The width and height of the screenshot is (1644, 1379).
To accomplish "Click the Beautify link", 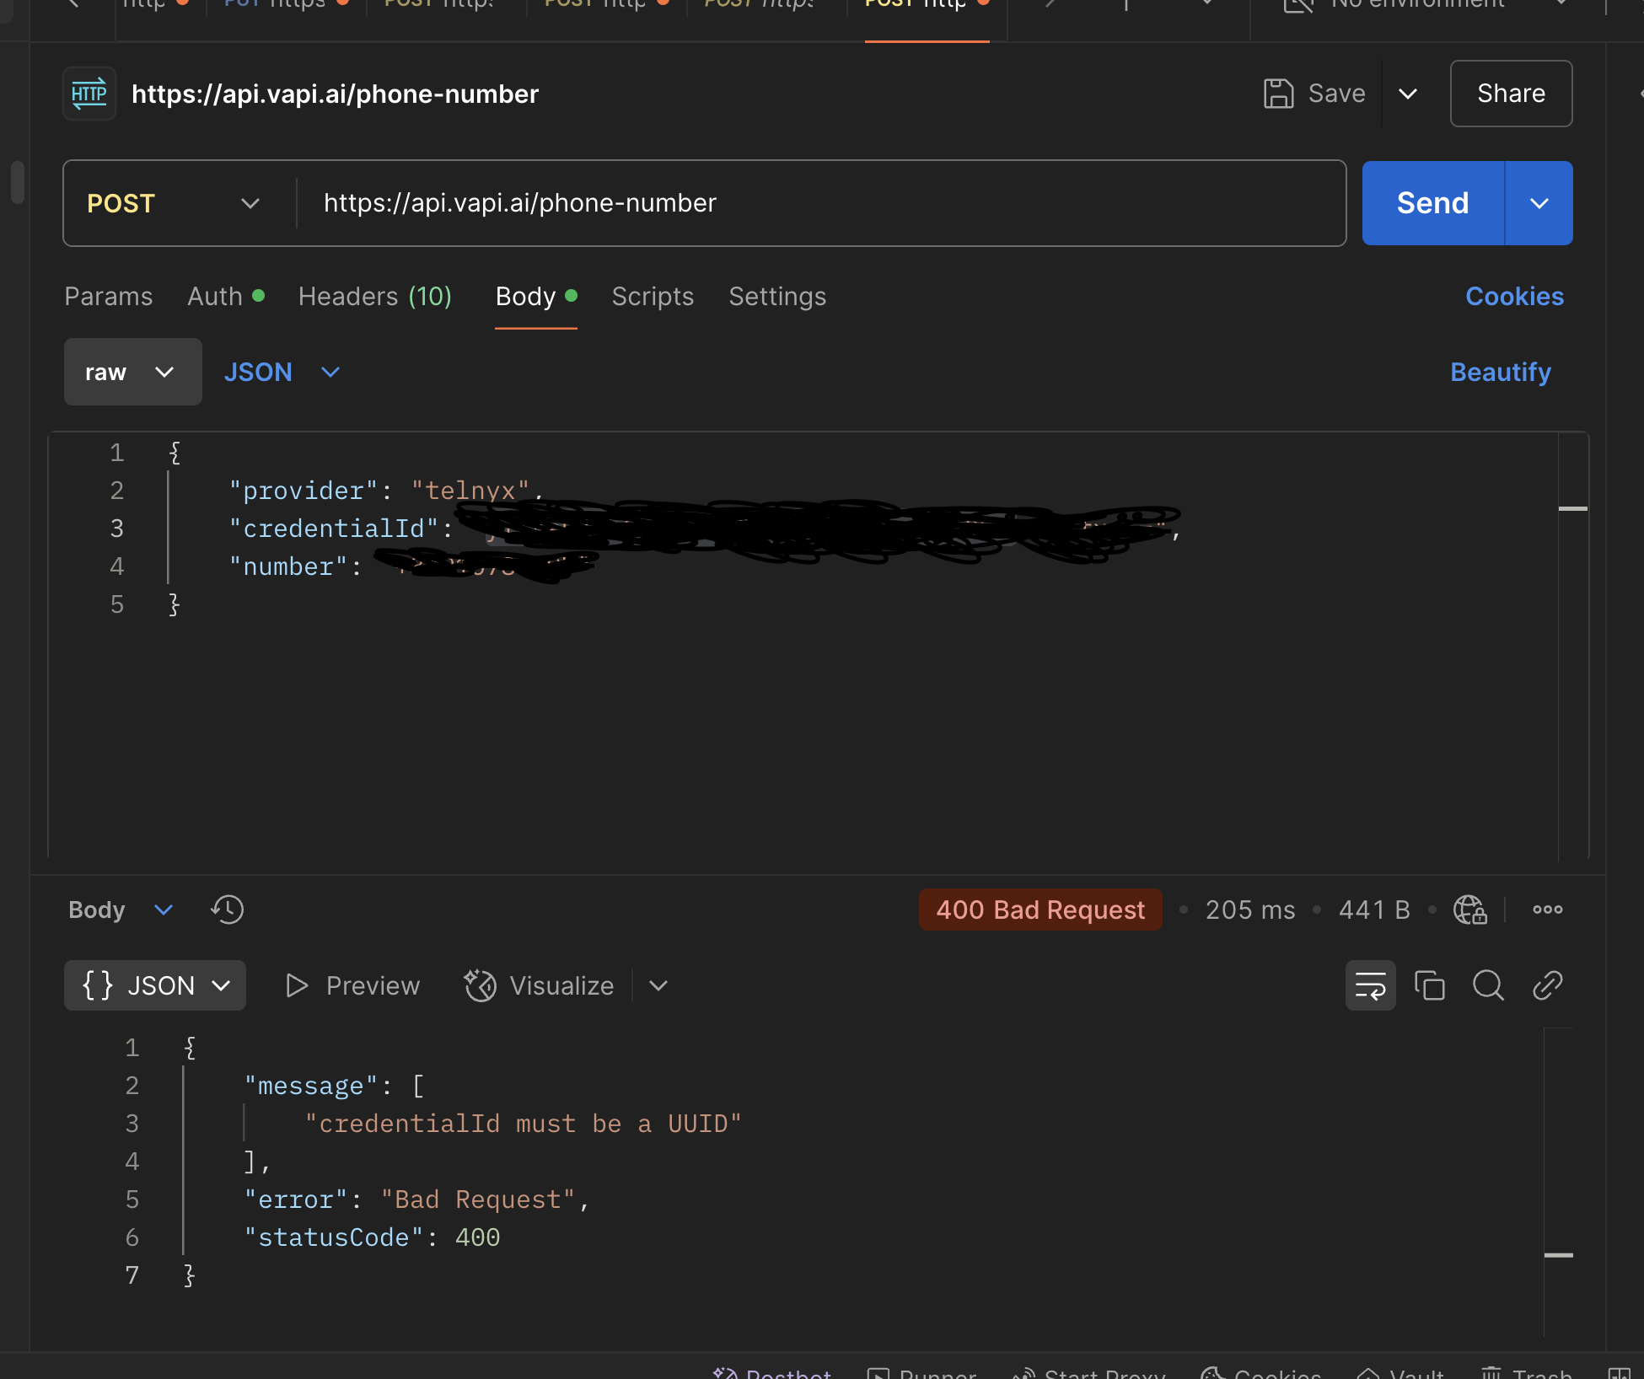I will tap(1500, 372).
